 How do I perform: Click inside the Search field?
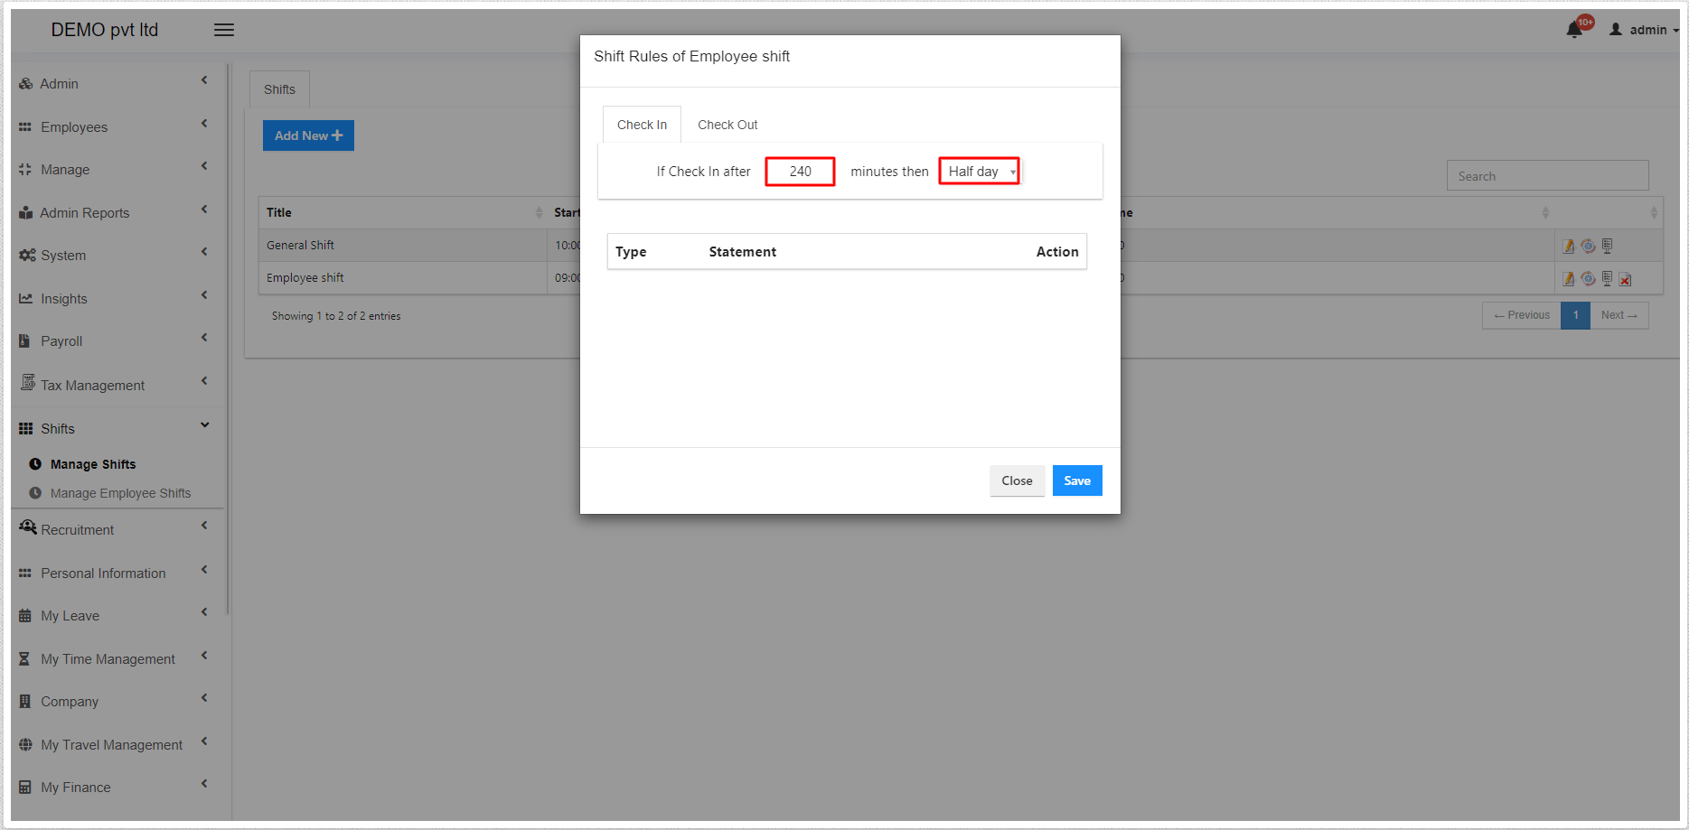click(x=1547, y=175)
